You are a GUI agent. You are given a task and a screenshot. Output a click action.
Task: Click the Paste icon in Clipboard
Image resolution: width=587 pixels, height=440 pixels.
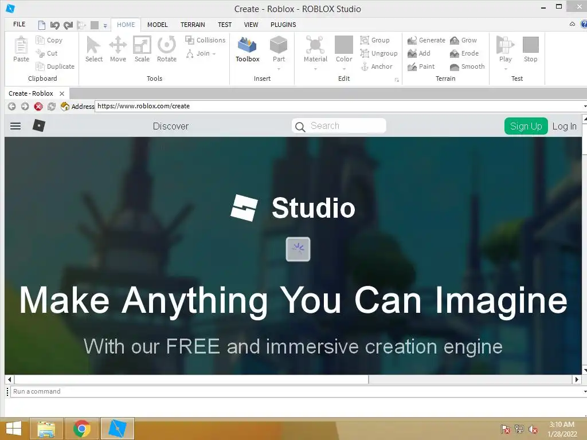tap(21, 46)
